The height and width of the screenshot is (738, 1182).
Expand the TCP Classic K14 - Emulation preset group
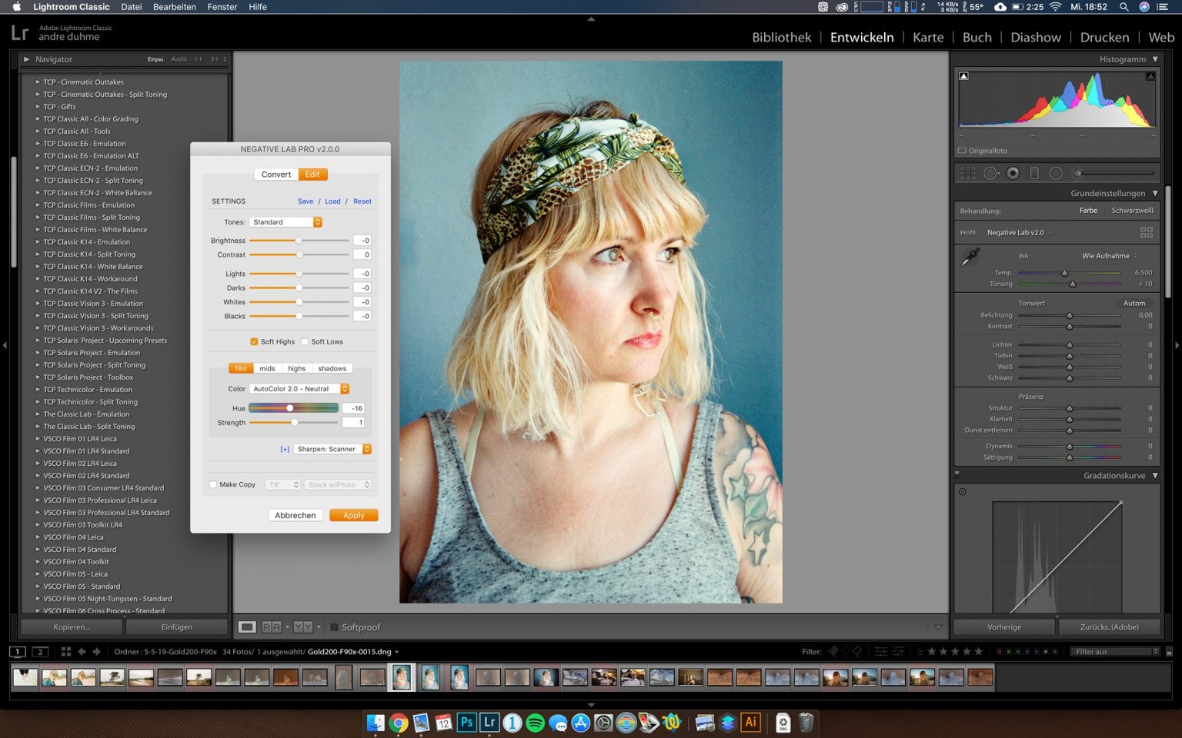pos(37,241)
